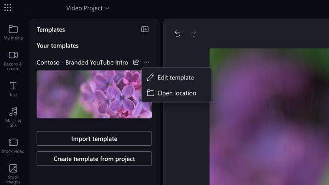Open the Contoso template more options menu
The image size is (329, 185).
tap(146, 62)
